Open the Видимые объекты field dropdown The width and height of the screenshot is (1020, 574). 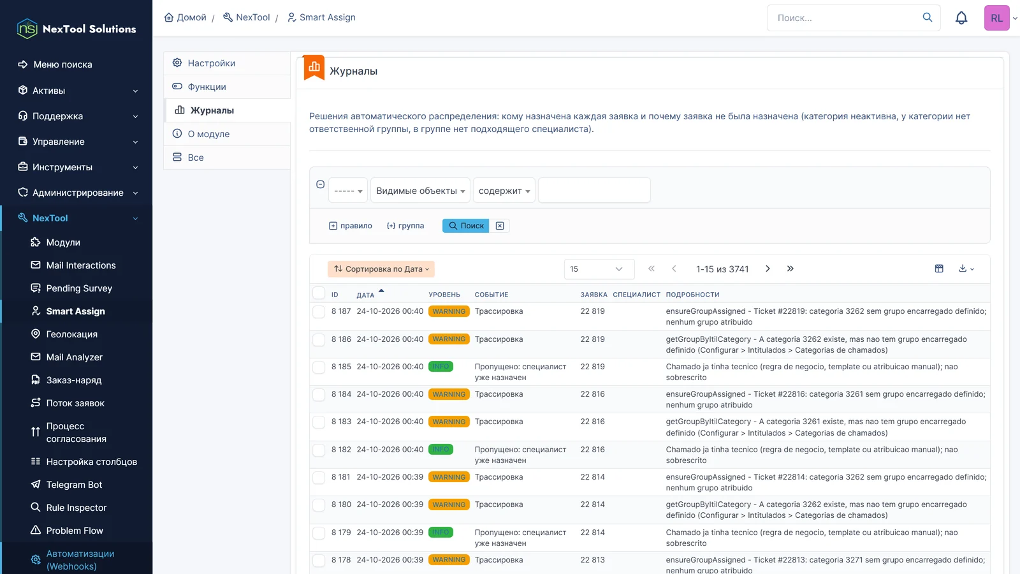(x=420, y=190)
